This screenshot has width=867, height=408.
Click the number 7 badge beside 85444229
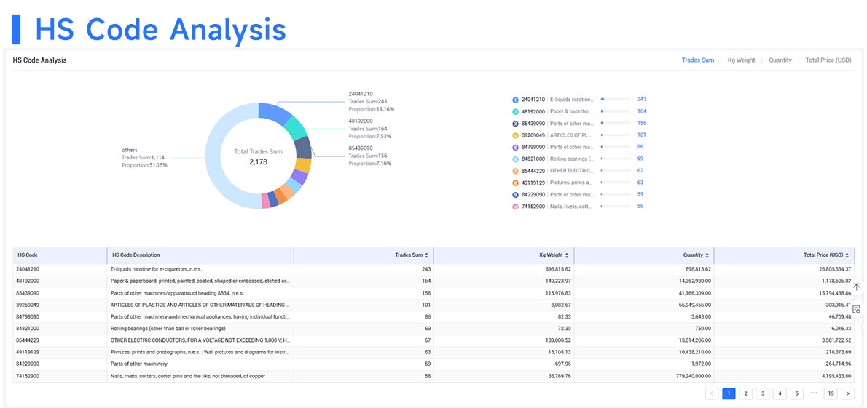pyautogui.click(x=515, y=171)
